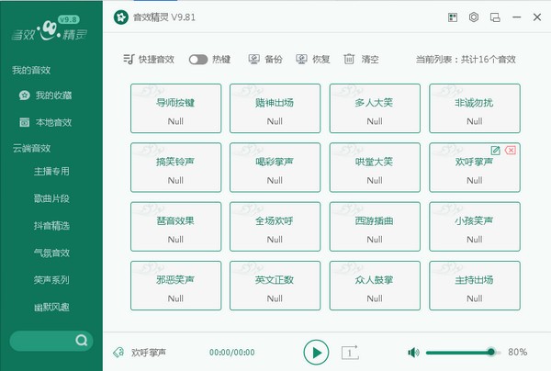The width and height of the screenshot is (551, 371).
Task: Play the 英文正数 sound card
Action: [275, 286]
